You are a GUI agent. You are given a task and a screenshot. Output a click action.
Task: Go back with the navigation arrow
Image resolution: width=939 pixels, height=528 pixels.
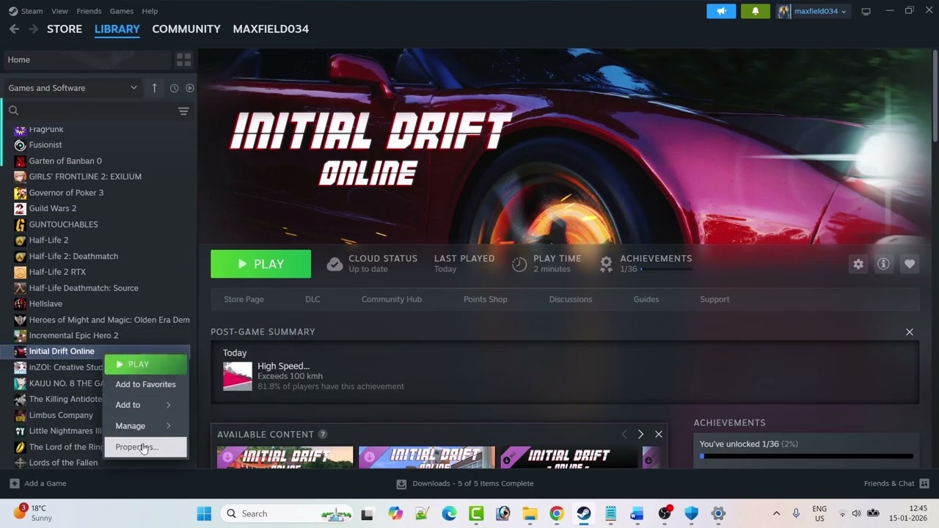[x=14, y=29]
